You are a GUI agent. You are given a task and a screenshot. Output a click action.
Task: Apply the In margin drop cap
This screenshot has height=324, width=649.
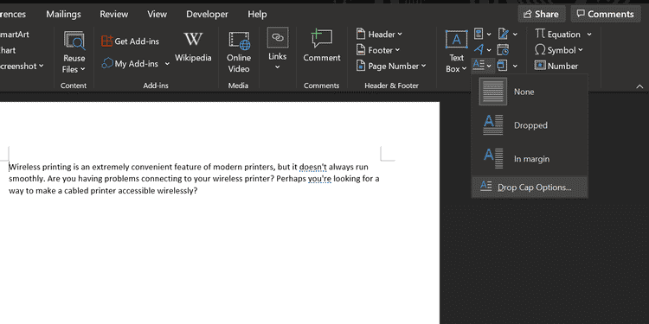[530, 159]
